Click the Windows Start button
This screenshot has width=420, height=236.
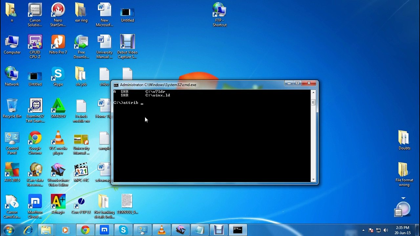coord(9,230)
